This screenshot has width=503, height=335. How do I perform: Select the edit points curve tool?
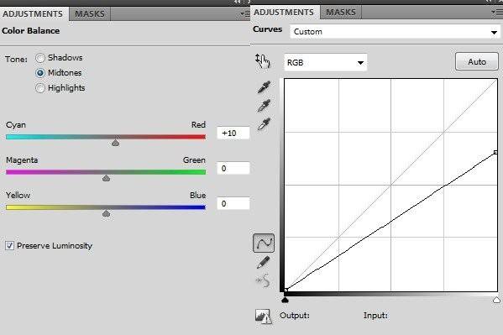(264, 243)
